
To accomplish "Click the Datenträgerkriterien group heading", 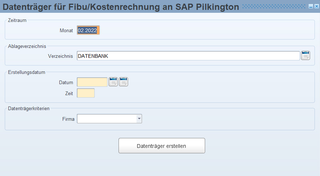I will click(x=29, y=108).
